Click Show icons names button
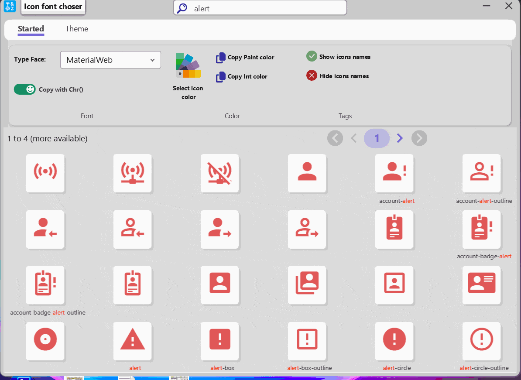 339,57
